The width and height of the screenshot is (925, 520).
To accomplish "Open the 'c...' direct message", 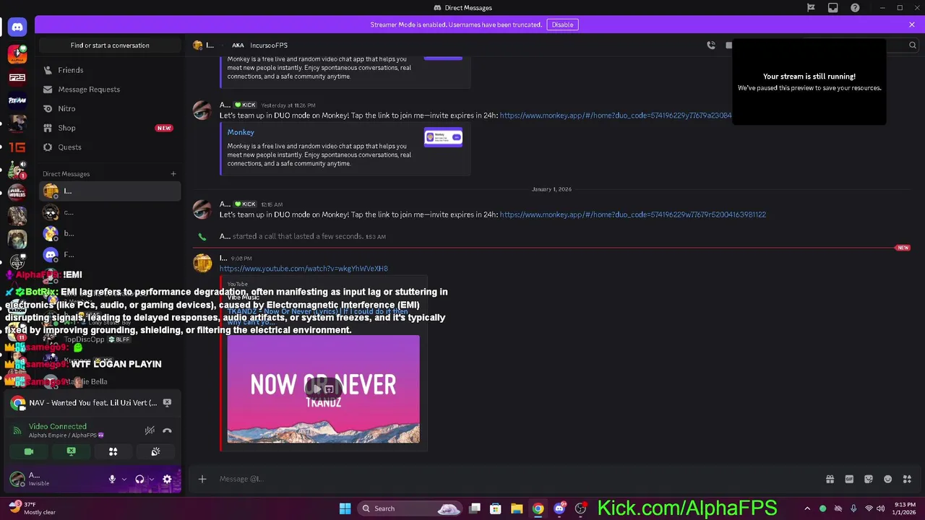I will (x=110, y=212).
